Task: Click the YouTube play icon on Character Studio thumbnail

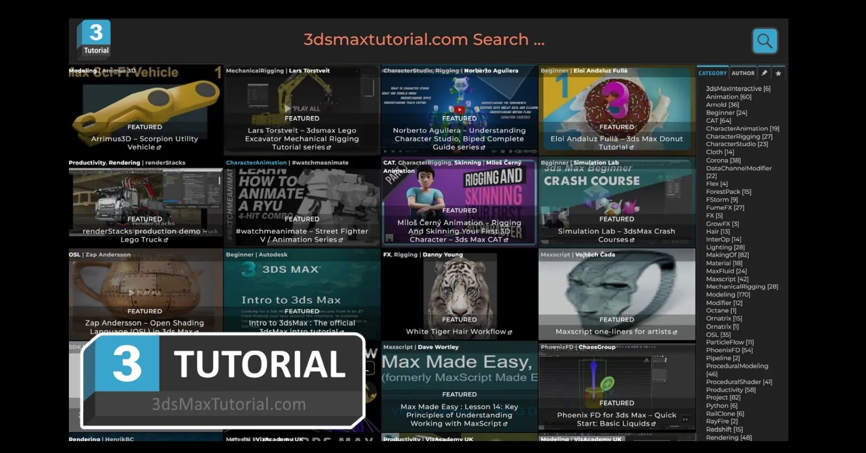Action: pyautogui.click(x=460, y=109)
